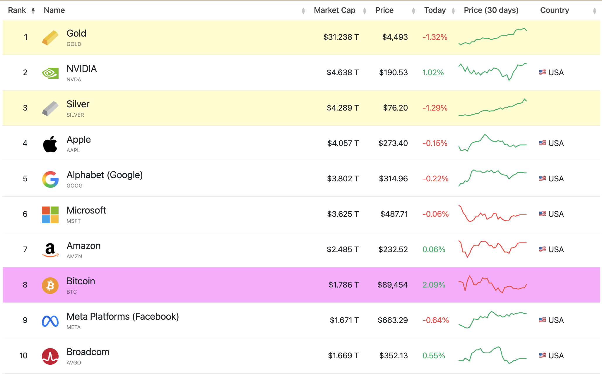Sort by Price column arrows
Image resolution: width=602 pixels, height=375 pixels.
click(413, 11)
